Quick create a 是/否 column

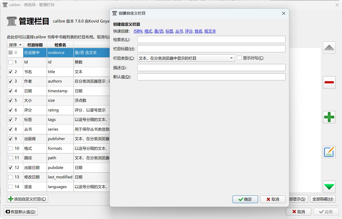click(x=159, y=31)
